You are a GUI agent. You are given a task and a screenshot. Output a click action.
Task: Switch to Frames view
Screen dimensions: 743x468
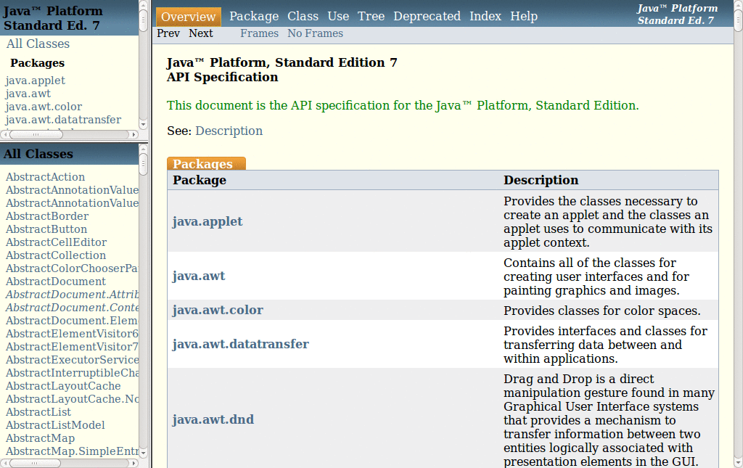pos(259,33)
